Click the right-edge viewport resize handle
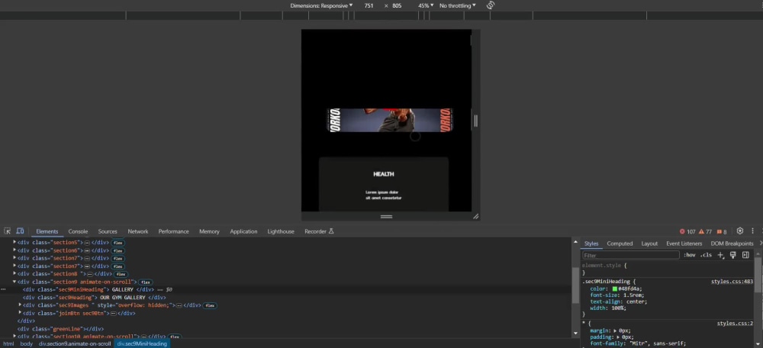The image size is (763, 348). point(476,121)
